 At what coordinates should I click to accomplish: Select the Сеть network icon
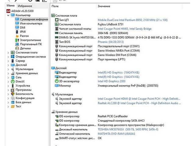tap(13, 77)
